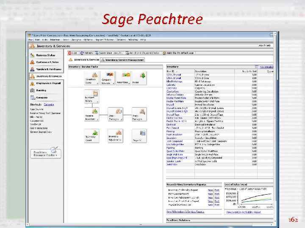Expand the Purchase Orders dropdown arrow
This screenshot has width=305, height=228.
(x=97, y=102)
